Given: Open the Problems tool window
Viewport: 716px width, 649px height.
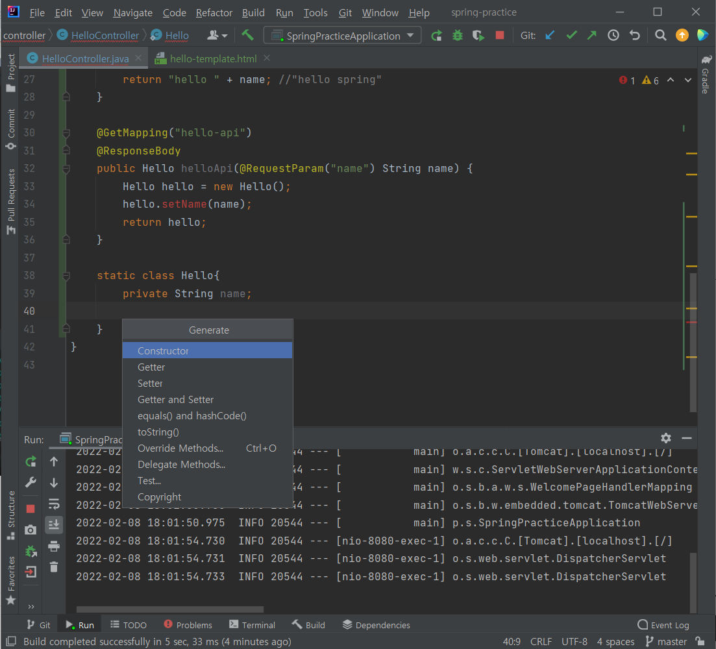Looking at the screenshot, I should click(x=188, y=625).
